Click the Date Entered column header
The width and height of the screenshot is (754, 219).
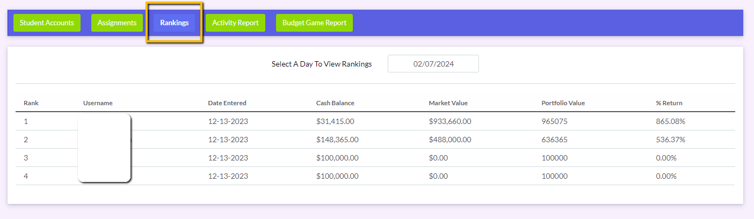point(227,103)
